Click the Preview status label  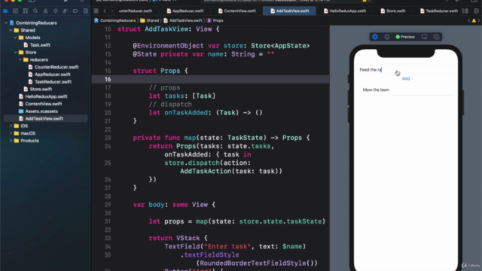click(x=405, y=37)
